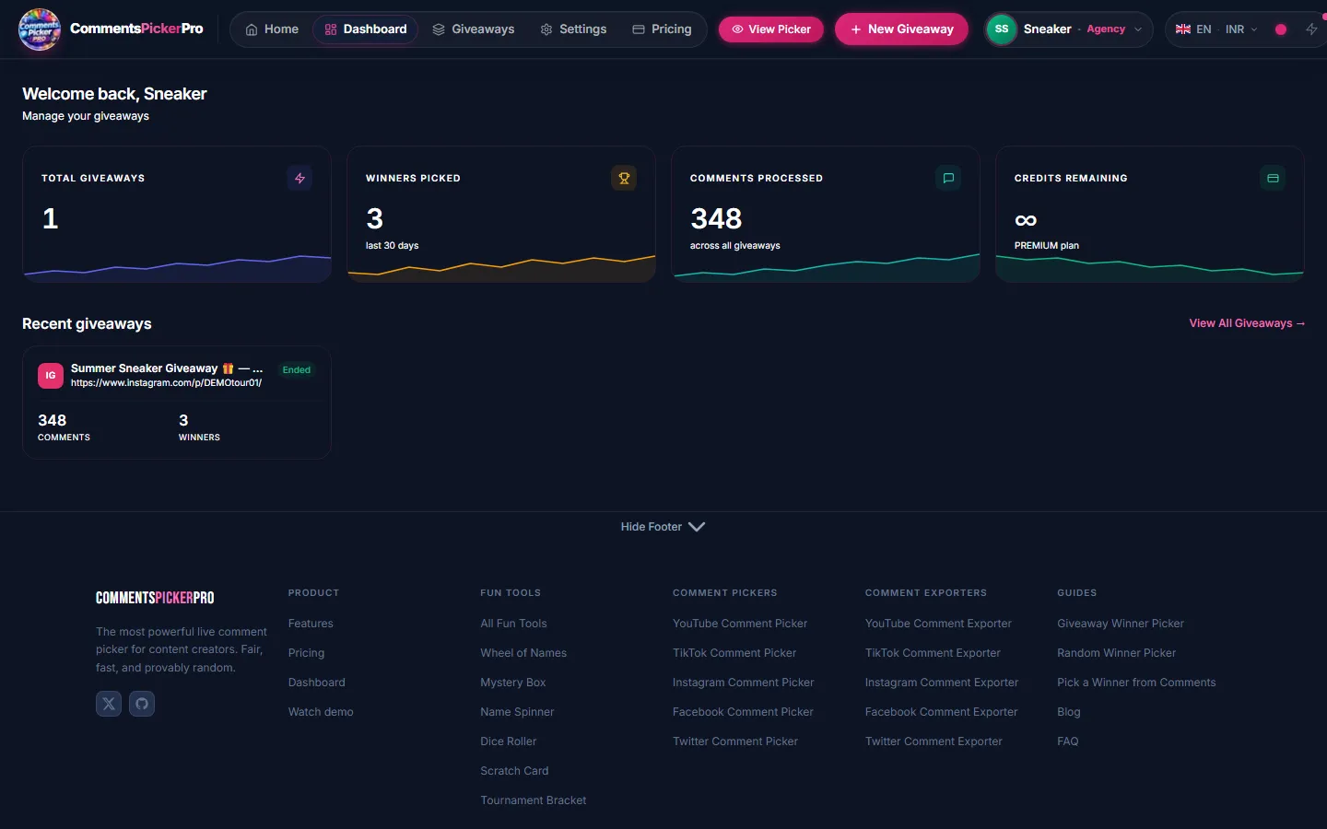Select the Dashboard nav tab
This screenshot has height=829, width=1327.
pos(366,29)
